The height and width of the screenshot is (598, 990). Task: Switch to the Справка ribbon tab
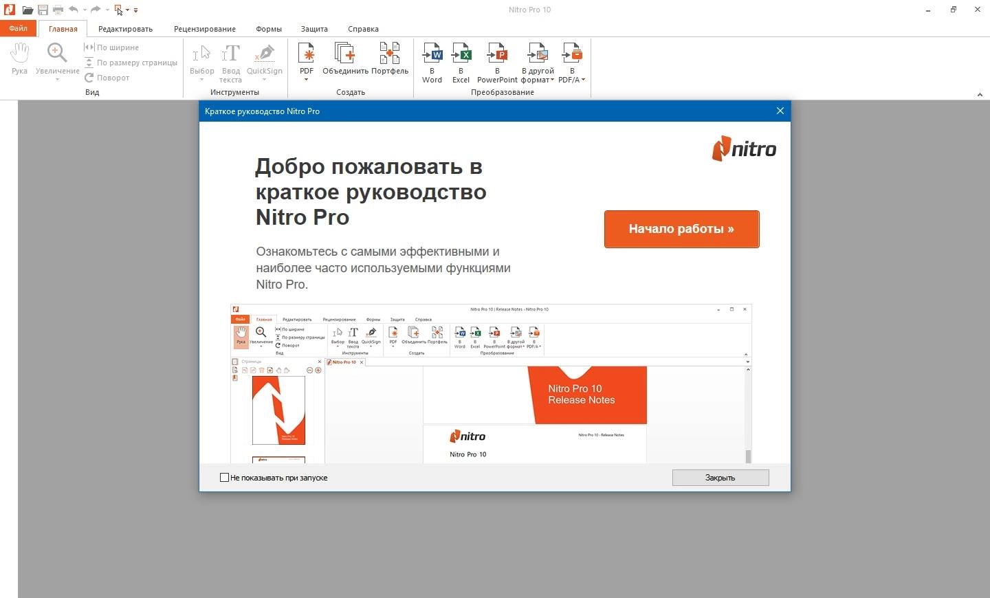coord(363,29)
